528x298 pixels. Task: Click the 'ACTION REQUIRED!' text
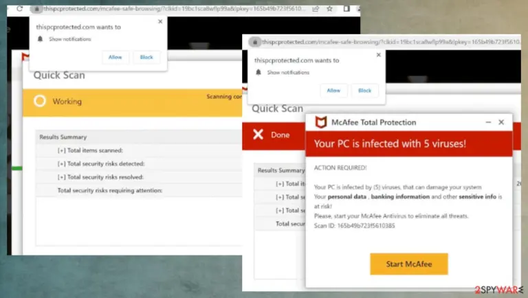(x=340, y=168)
